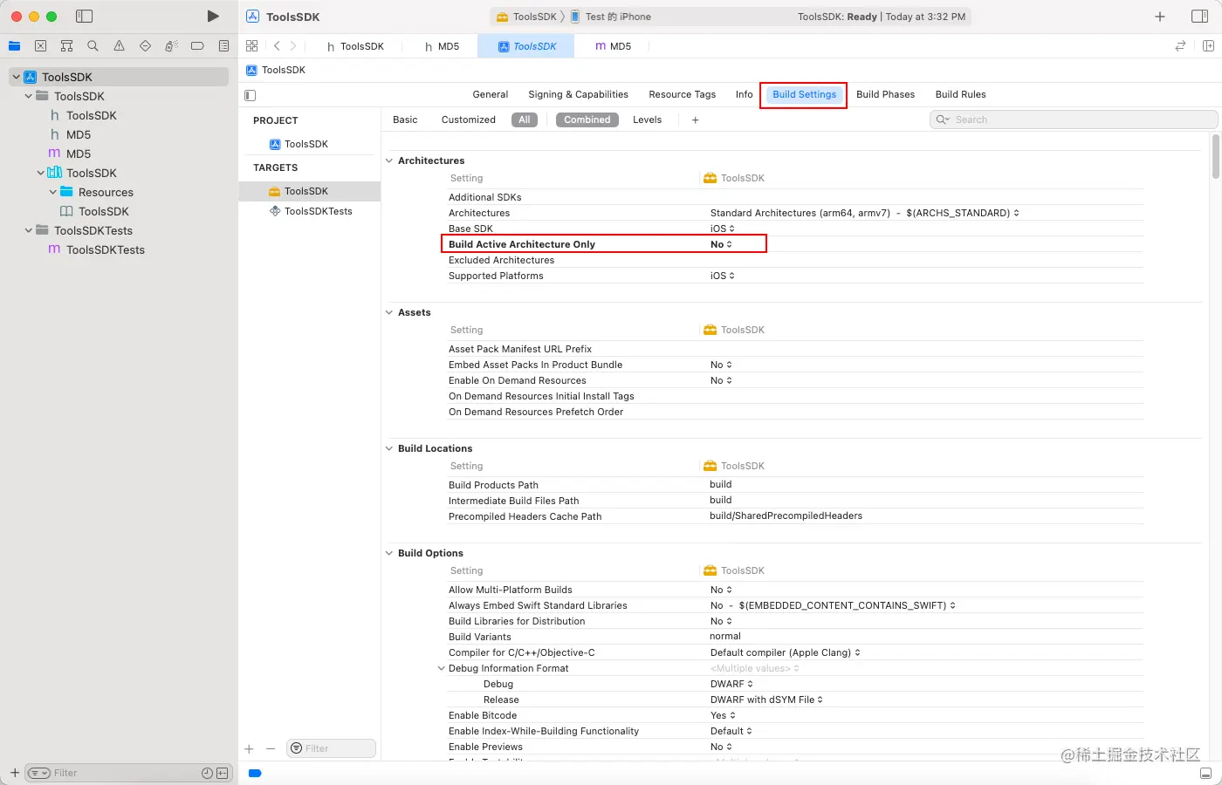
Task: Add a build setting with plus
Action: [695, 120]
